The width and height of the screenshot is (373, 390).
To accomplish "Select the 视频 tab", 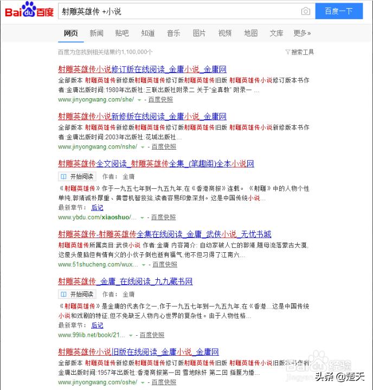I will pos(225,33).
